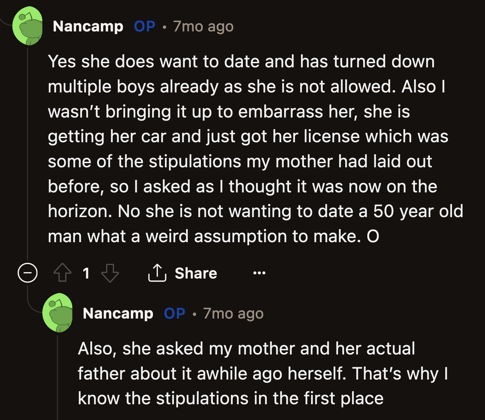The height and width of the screenshot is (420, 485).
Task: Click the 7mo ago timestamp on the top comment
Action: [203, 26]
